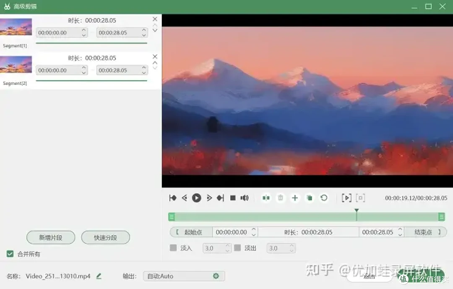This screenshot has height=289, width=453.
Task: Remove Segment[2] with its X icon
Action: pyautogui.click(x=155, y=57)
